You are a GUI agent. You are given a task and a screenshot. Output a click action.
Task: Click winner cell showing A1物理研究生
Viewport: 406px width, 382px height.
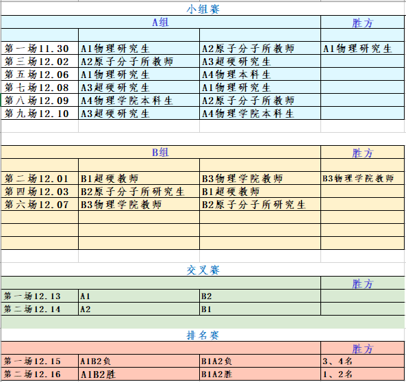click(362, 48)
